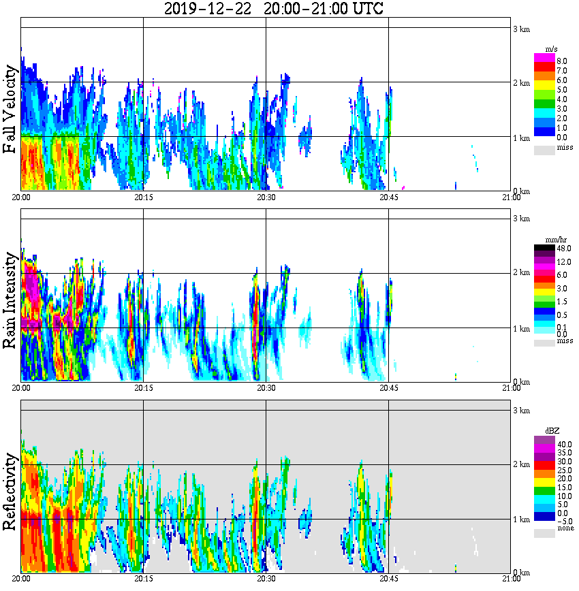Screen dimensions: 579x591
Task: Click '2 km' label on Rain Intensity panel
Action: pyautogui.click(x=521, y=272)
